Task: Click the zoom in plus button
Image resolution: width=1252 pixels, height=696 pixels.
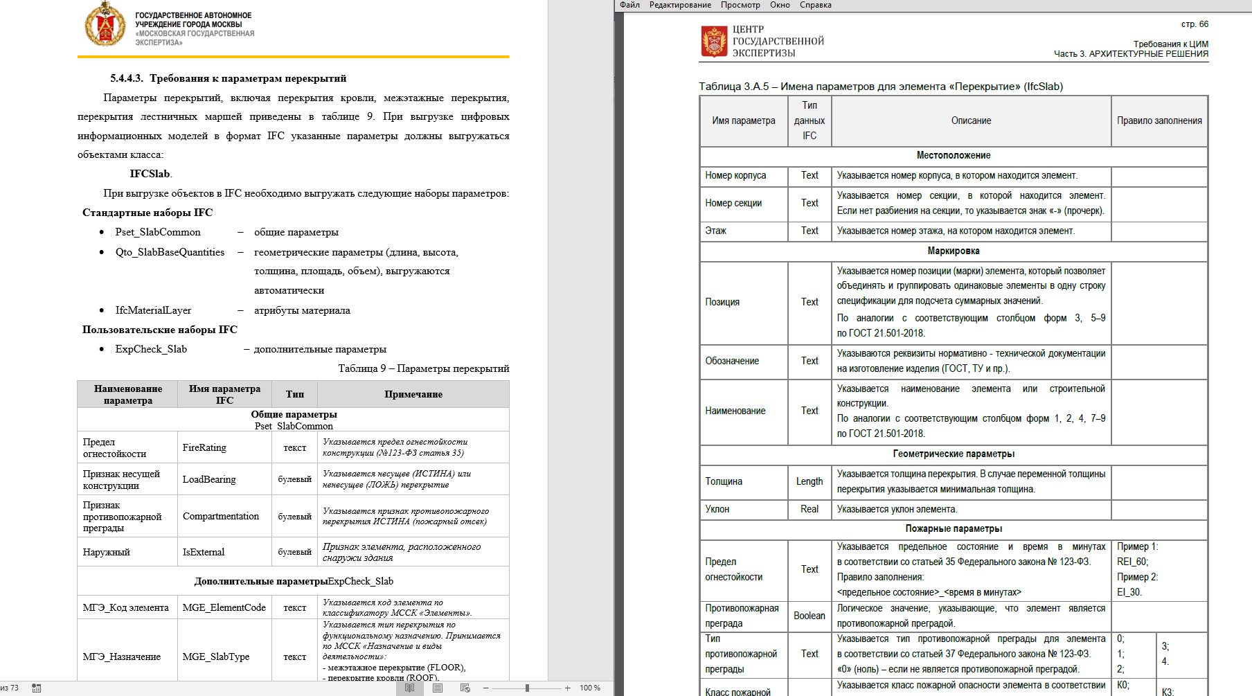Action: (568, 688)
